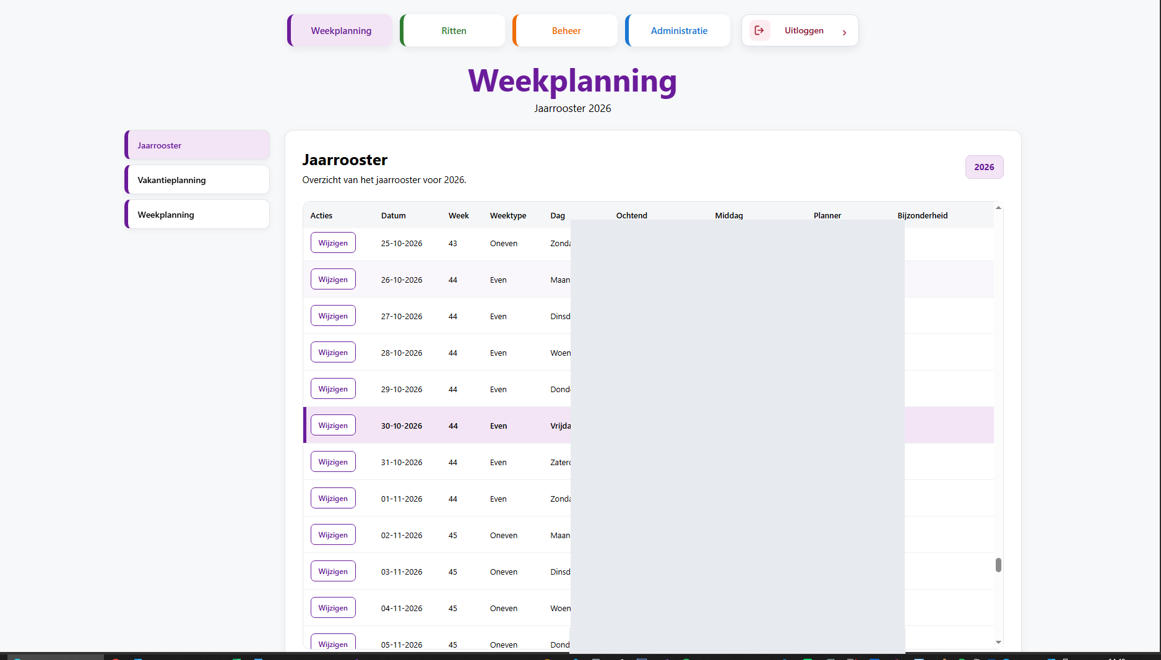1161x660 pixels.
Task: Switch to the Ritten tab
Action: coord(452,30)
